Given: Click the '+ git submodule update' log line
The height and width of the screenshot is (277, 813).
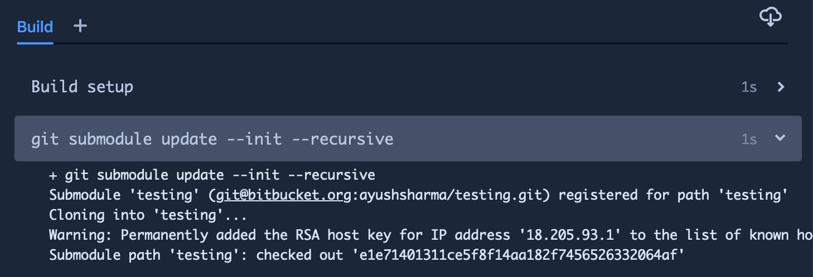Looking at the screenshot, I should coord(212,175).
